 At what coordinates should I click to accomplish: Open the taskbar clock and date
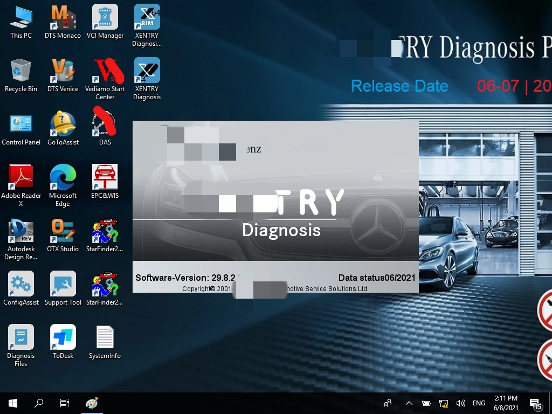tap(505, 403)
